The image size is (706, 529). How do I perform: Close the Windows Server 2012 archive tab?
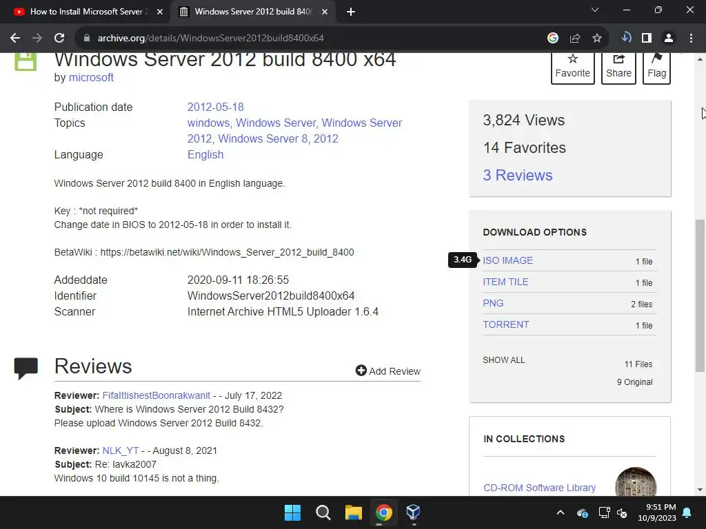tap(325, 12)
